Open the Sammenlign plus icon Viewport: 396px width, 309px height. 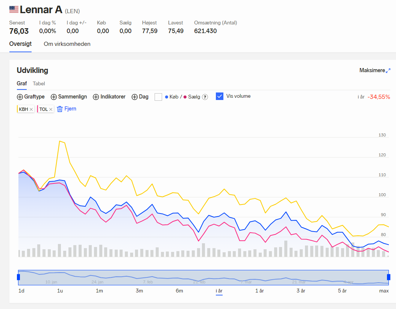click(x=53, y=97)
